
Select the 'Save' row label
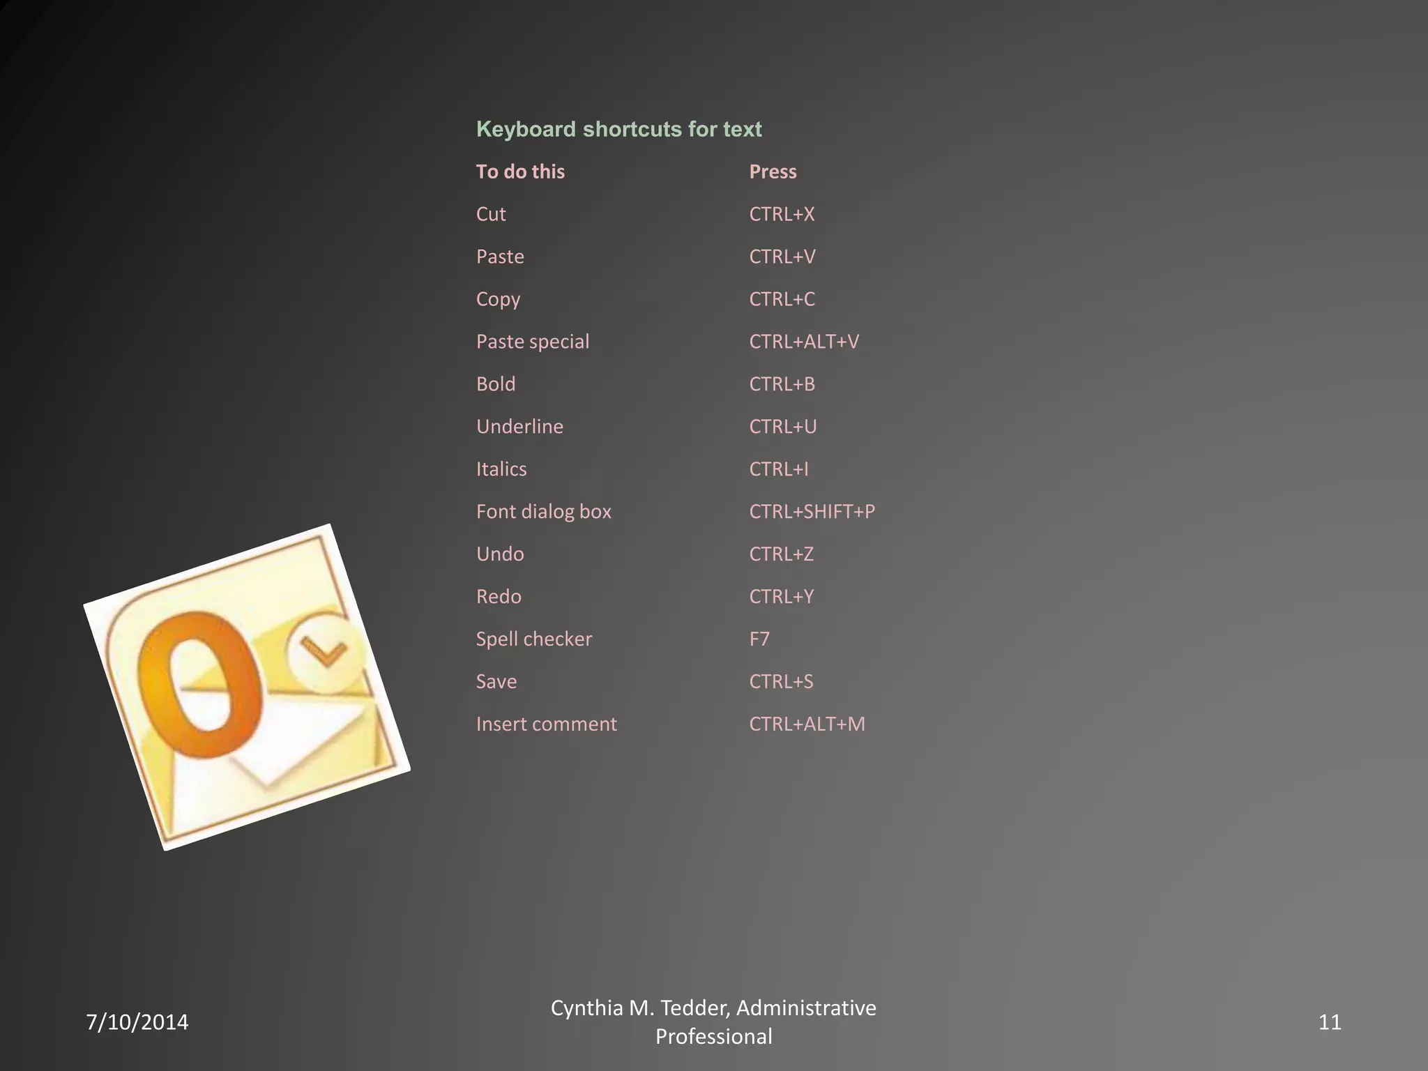tap(496, 682)
